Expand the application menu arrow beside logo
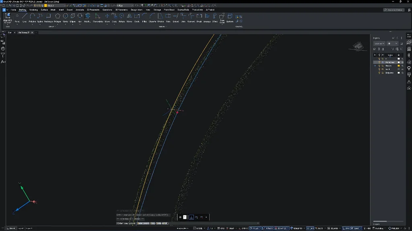The height and width of the screenshot is (231, 412). point(7,10)
